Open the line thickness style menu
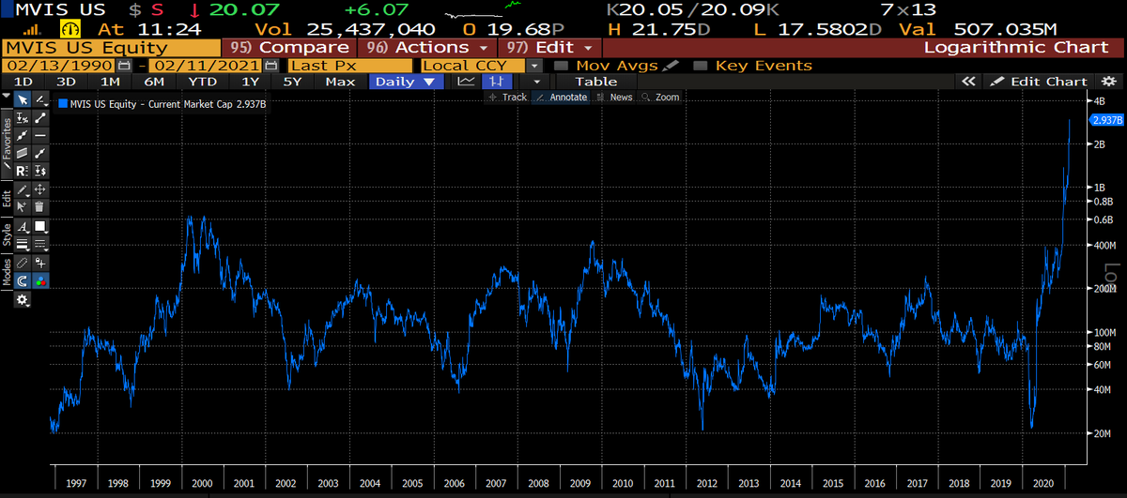The width and height of the screenshot is (1127, 498). tap(22, 244)
